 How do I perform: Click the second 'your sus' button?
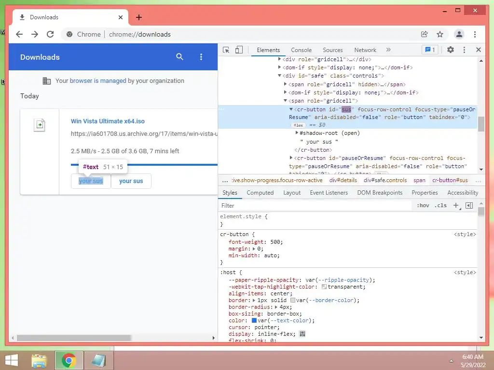click(131, 181)
